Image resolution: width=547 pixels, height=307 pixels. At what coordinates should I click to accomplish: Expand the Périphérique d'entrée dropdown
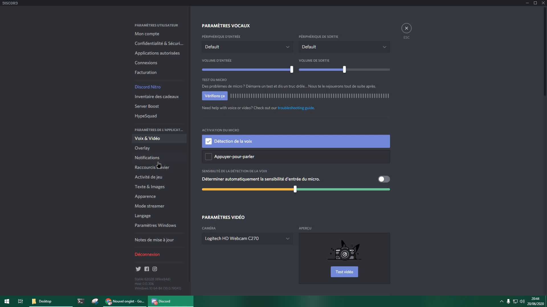coord(247,47)
